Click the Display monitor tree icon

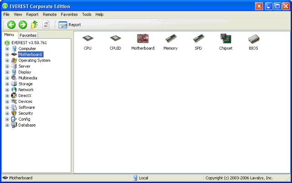[x=14, y=72]
